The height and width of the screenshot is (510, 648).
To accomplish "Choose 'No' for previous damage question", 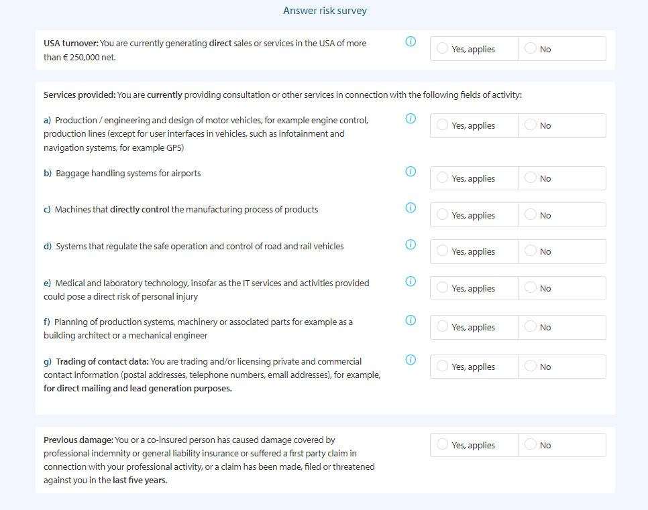I will (x=531, y=445).
